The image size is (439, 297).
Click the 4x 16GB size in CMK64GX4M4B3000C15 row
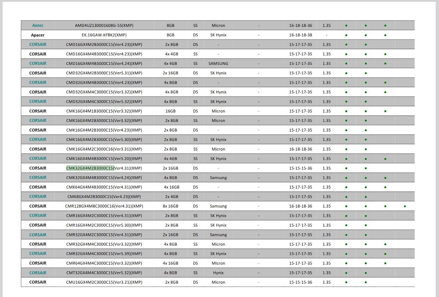tap(171, 187)
